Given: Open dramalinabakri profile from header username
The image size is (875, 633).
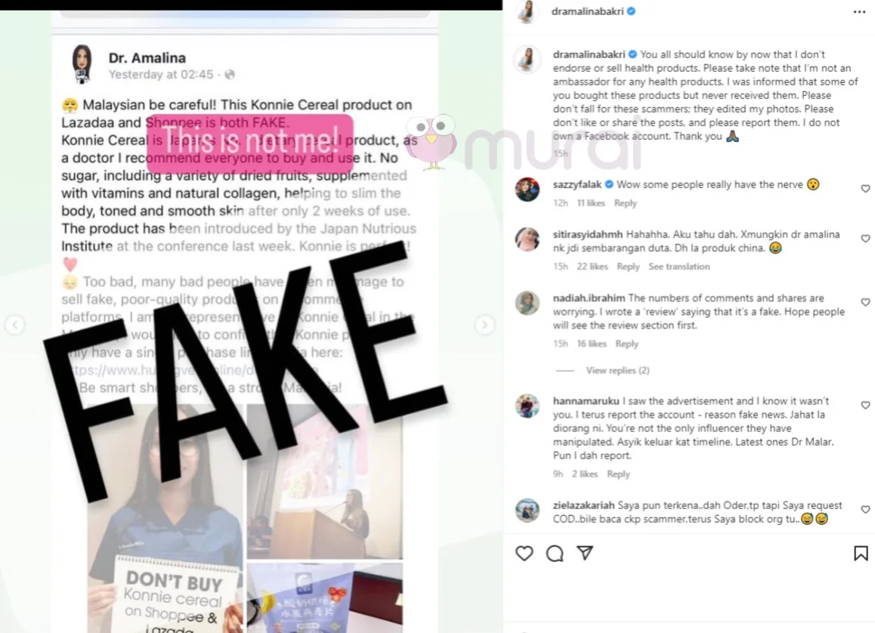Looking at the screenshot, I should tap(587, 11).
